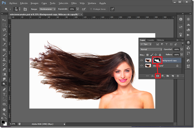This screenshot has height=128, width=194.
Task: Expand the Opacidad 100% dropdown arrow
Action: tap(182, 50)
